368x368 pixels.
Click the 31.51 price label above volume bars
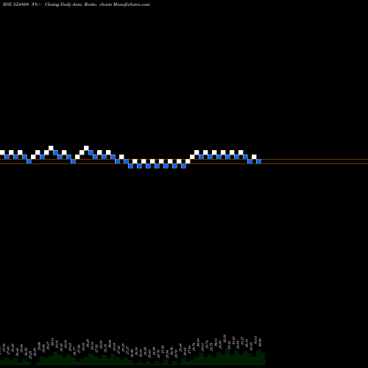(255, 340)
